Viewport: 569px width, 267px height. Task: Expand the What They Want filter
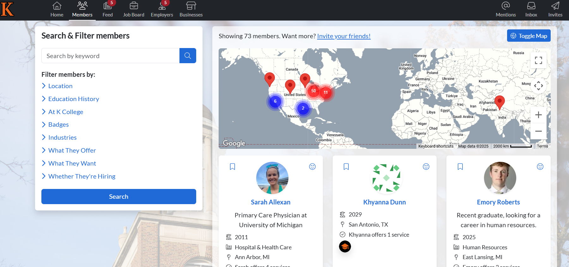[x=69, y=163]
